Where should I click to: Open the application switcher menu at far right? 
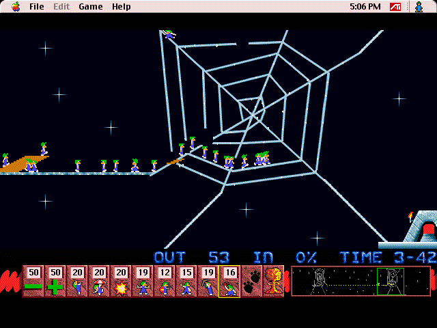(419, 7)
